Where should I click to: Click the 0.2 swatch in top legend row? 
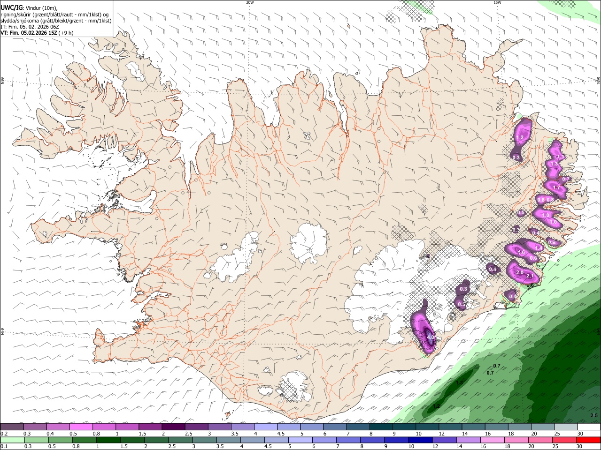tap(12, 427)
